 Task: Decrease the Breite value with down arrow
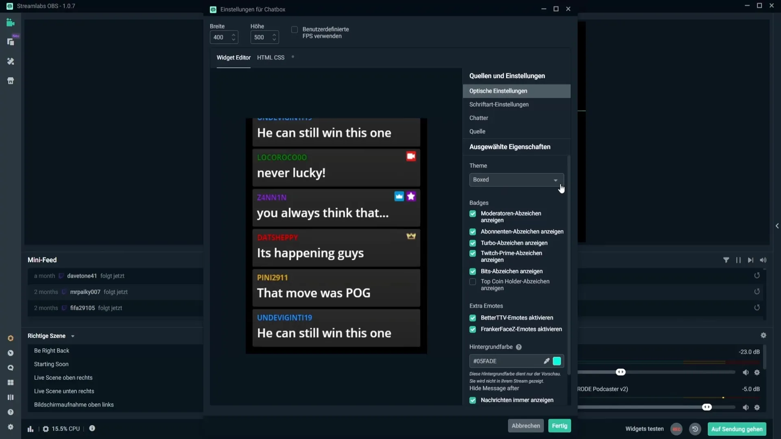233,40
